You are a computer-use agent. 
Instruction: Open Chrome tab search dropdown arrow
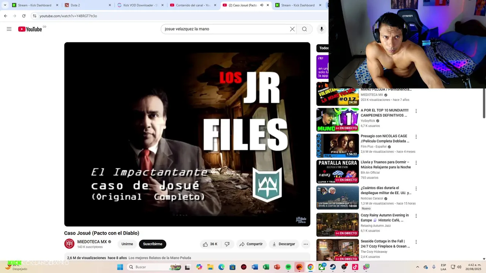(5, 5)
